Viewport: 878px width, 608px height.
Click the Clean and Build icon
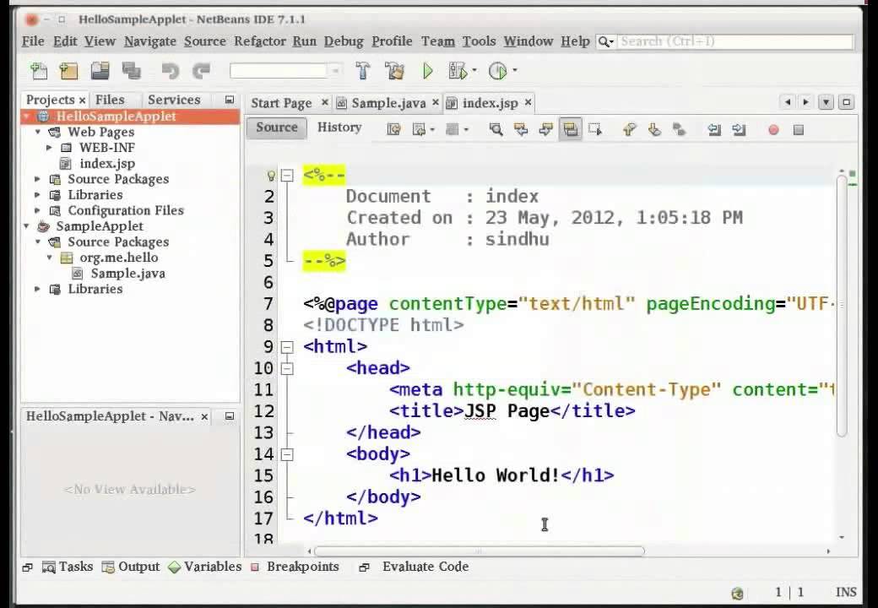(x=394, y=71)
